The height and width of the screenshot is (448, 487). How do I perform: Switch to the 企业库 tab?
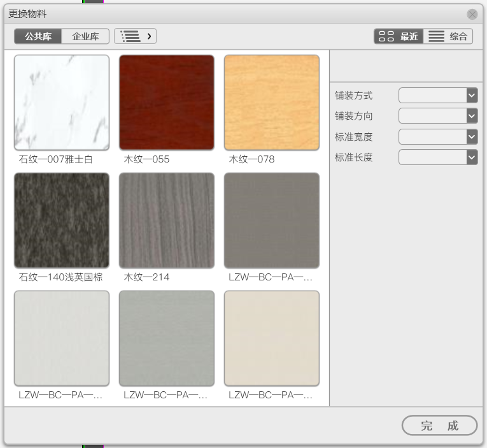(x=85, y=36)
